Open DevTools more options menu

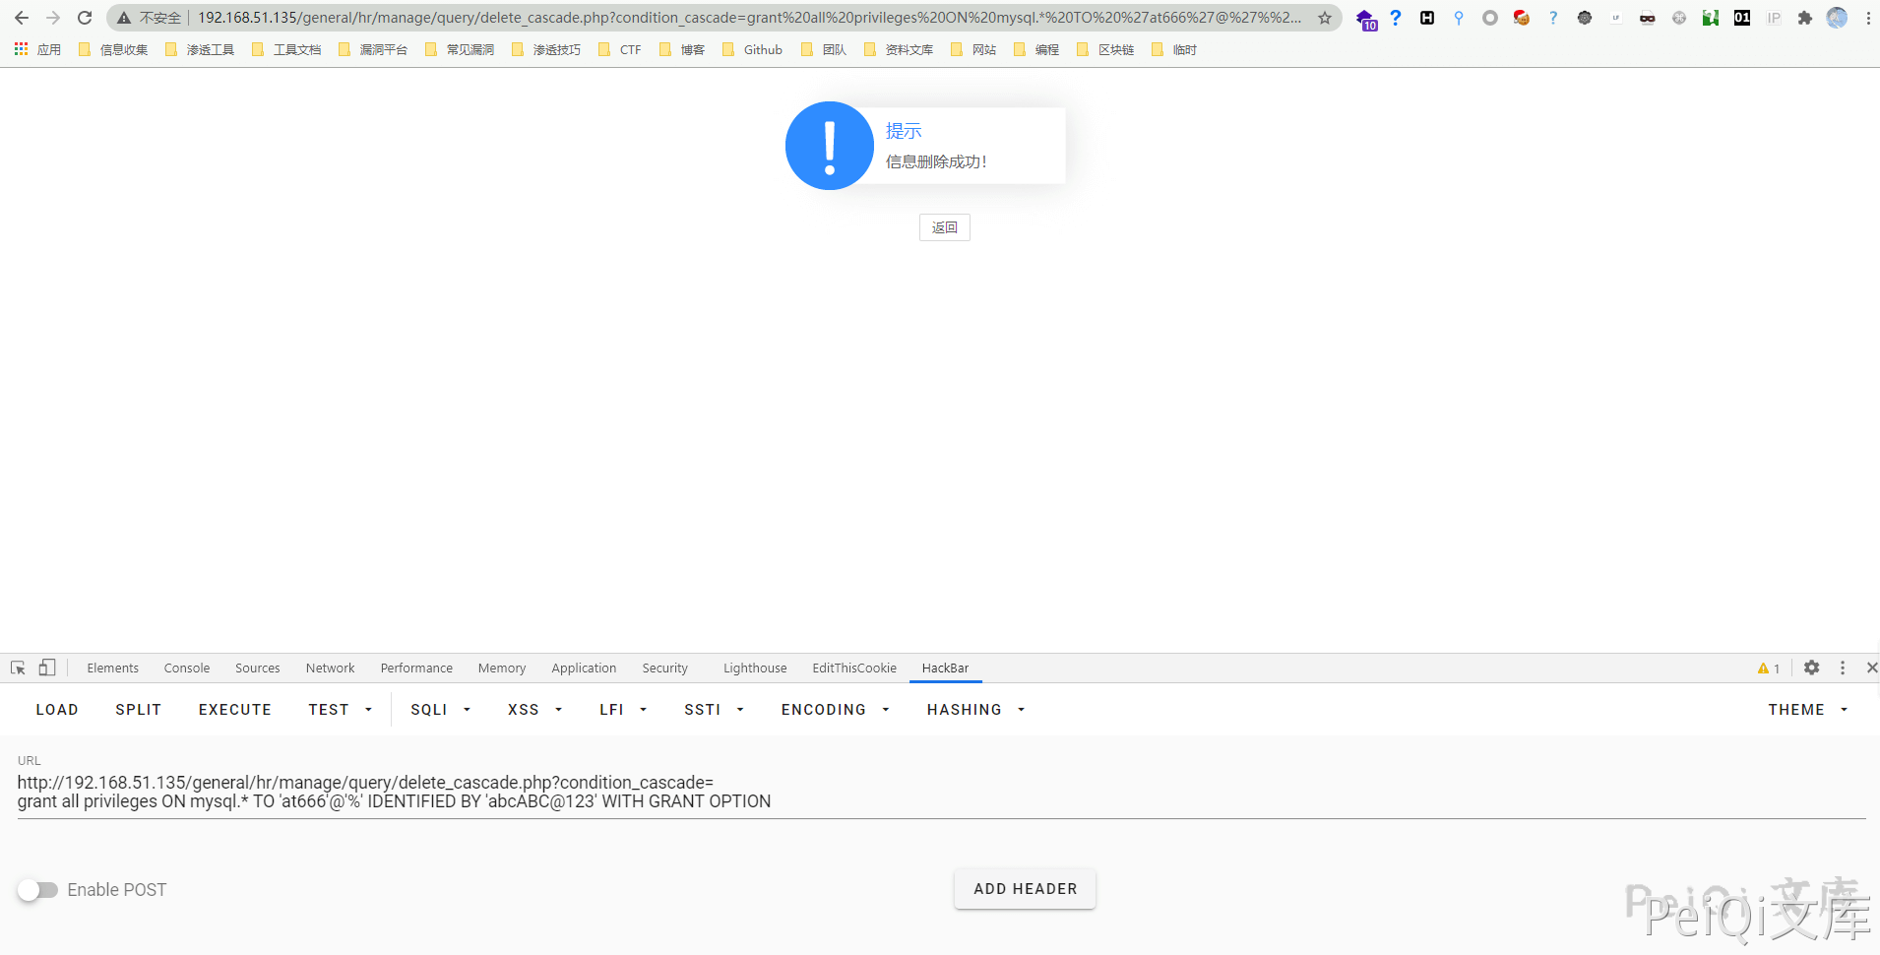tap(1843, 668)
